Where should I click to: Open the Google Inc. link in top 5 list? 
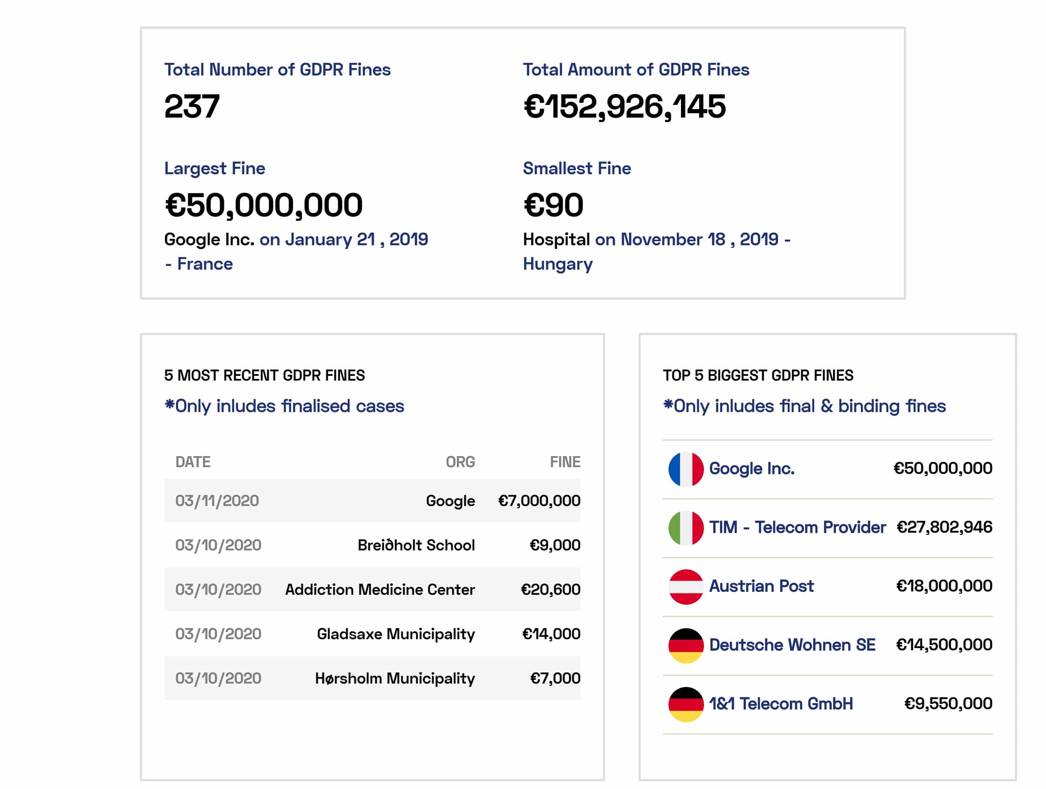[752, 469]
